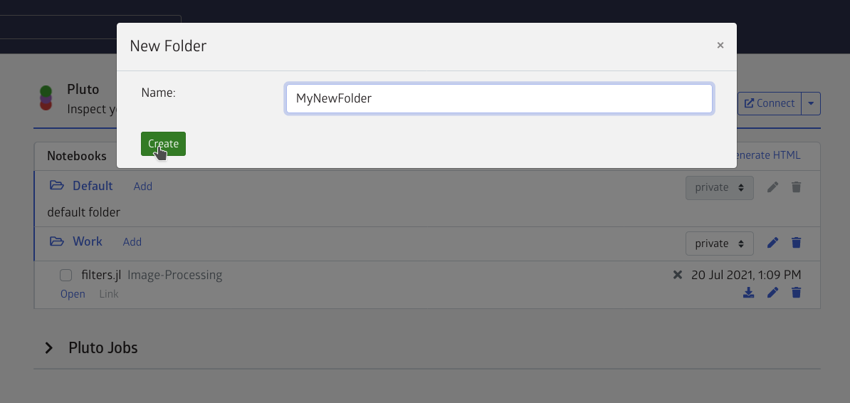Viewport: 850px width, 403px height.
Task: Click the Connect button
Action: [x=770, y=103]
